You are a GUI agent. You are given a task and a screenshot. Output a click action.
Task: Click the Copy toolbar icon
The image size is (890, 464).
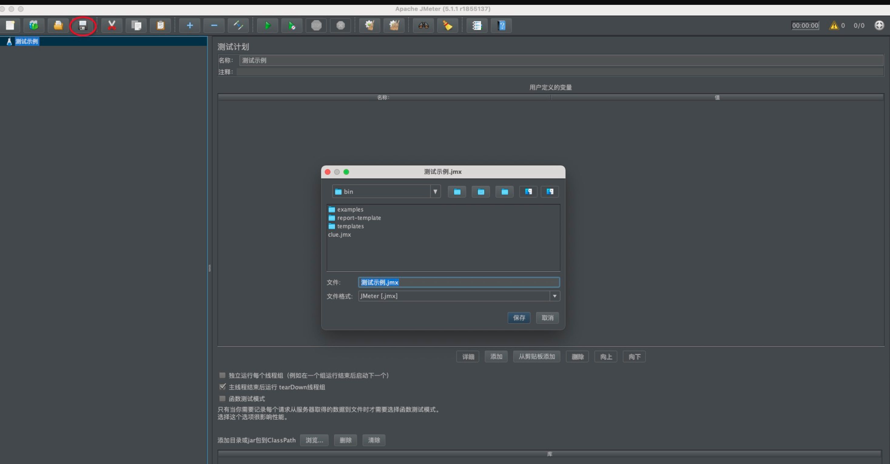[x=136, y=25]
